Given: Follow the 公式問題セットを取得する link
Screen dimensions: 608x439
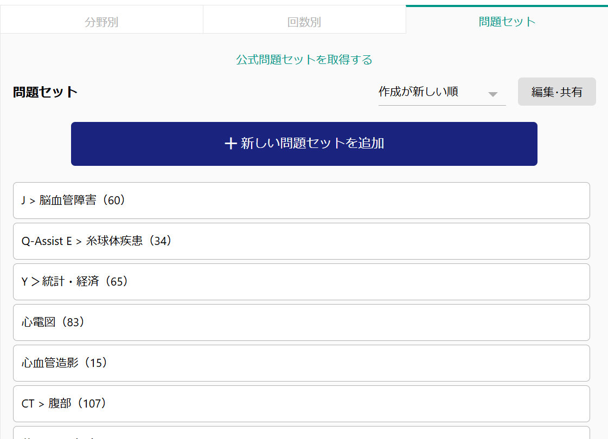Looking at the screenshot, I should [x=304, y=60].
